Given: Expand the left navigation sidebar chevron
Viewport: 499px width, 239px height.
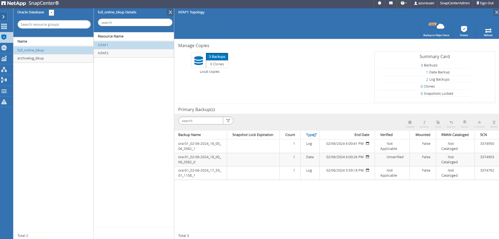Looking at the screenshot, I should click(3, 17).
